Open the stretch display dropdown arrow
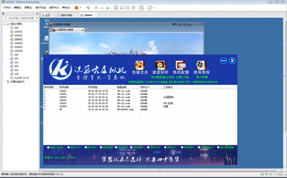The height and width of the screenshot is (178, 287). coord(154,8)
